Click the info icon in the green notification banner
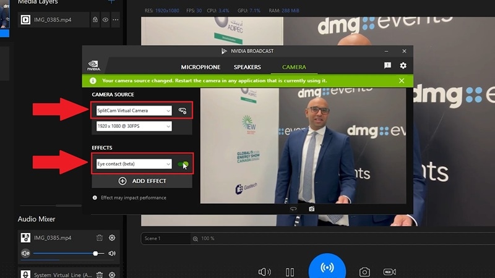 click(93, 81)
